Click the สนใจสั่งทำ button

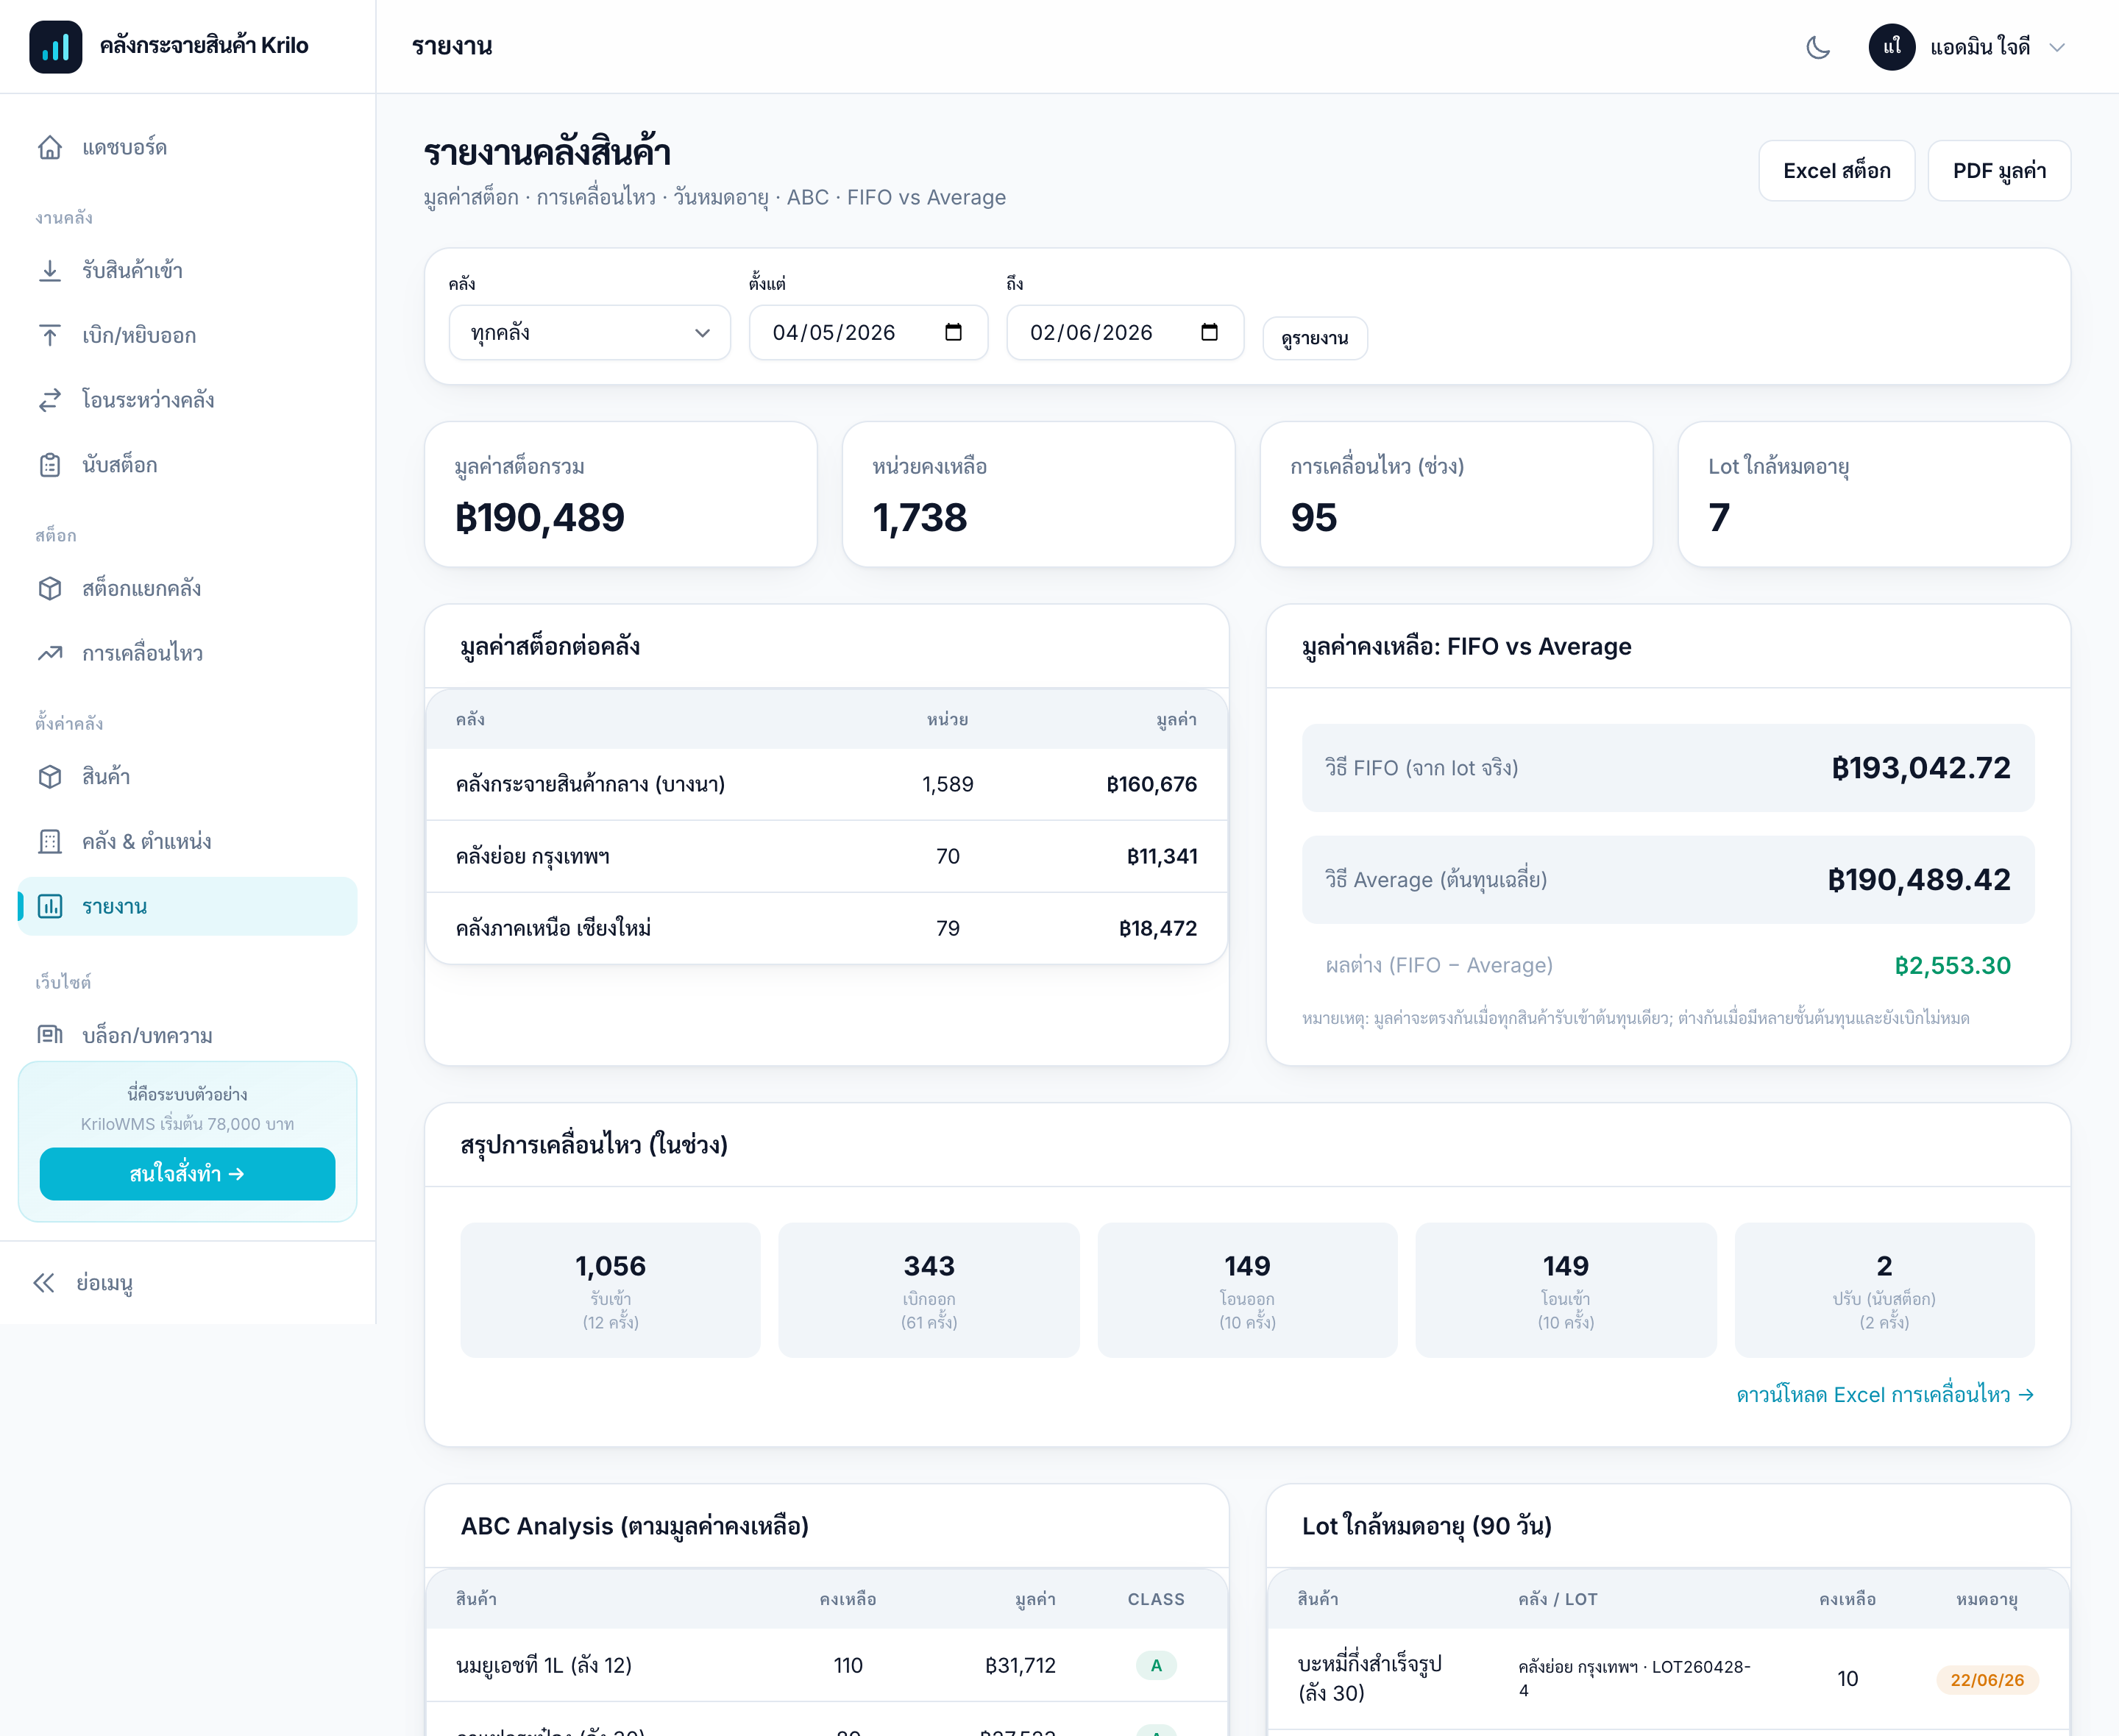[x=188, y=1174]
